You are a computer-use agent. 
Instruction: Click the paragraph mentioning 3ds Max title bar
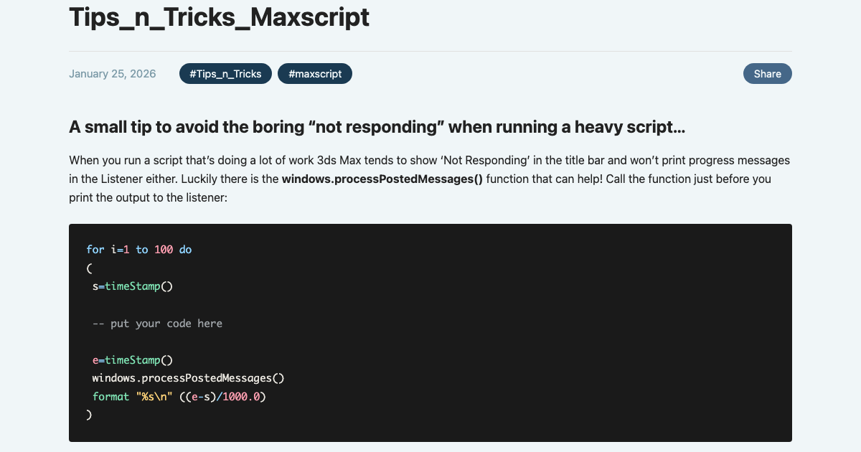coord(429,178)
